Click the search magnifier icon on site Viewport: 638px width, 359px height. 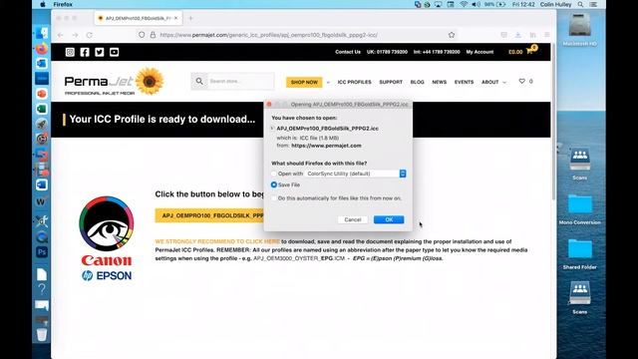tap(199, 82)
